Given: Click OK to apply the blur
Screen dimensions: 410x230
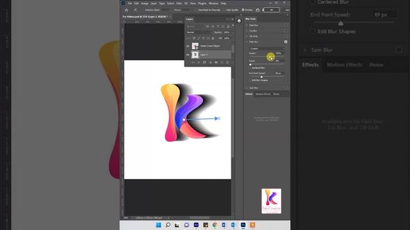Looking at the screenshot, I should click(x=271, y=10).
